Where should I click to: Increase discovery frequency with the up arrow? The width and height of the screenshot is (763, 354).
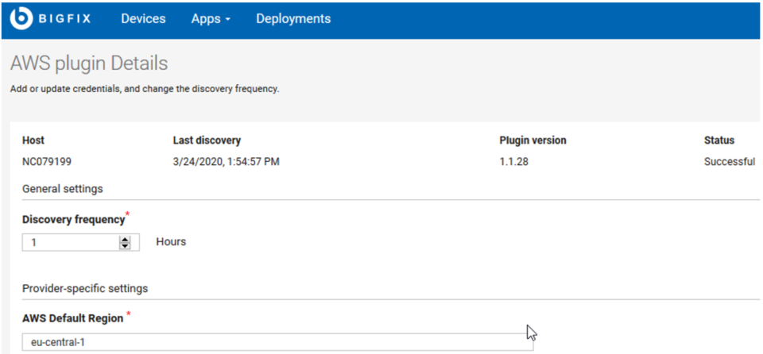[x=126, y=239]
